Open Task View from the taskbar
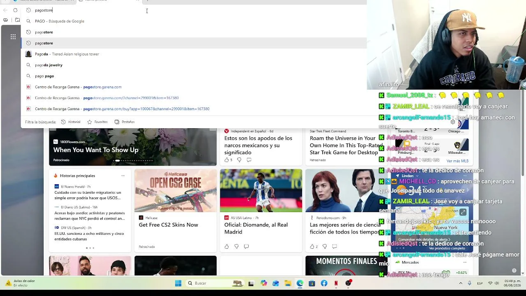 pyautogui.click(x=251, y=283)
